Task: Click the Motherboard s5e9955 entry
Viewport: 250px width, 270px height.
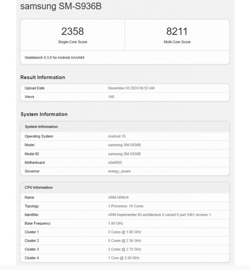Action: point(115,162)
